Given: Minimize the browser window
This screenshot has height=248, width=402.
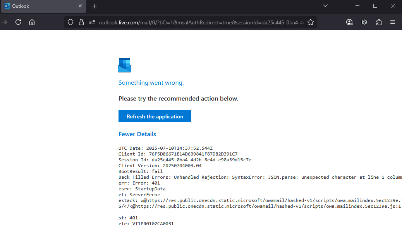Looking at the screenshot, I should 357,6.
